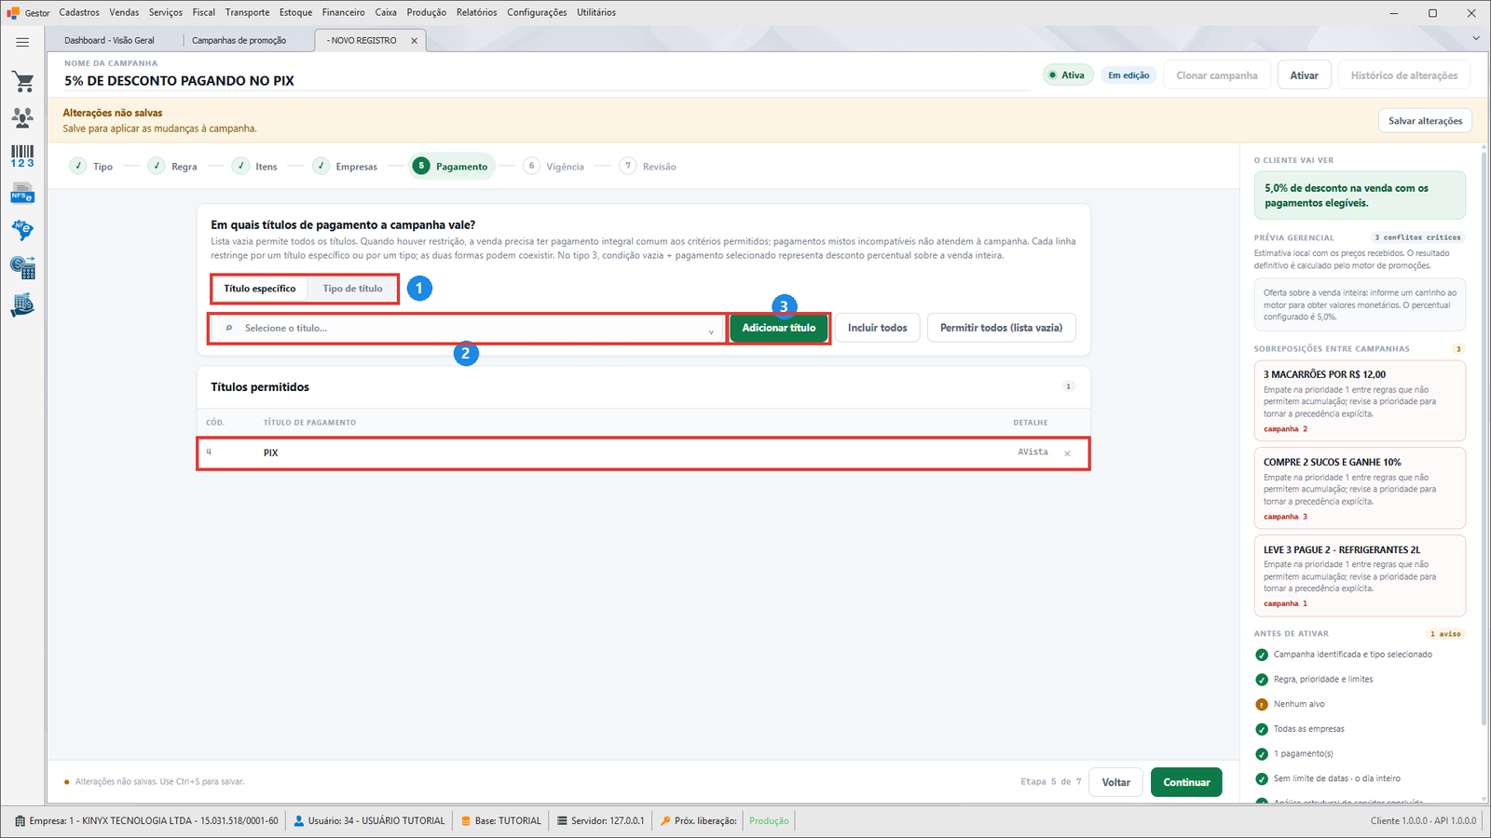This screenshot has width=1491, height=838.
Task: Open the customers people icon in sidebar
Action: [x=22, y=117]
